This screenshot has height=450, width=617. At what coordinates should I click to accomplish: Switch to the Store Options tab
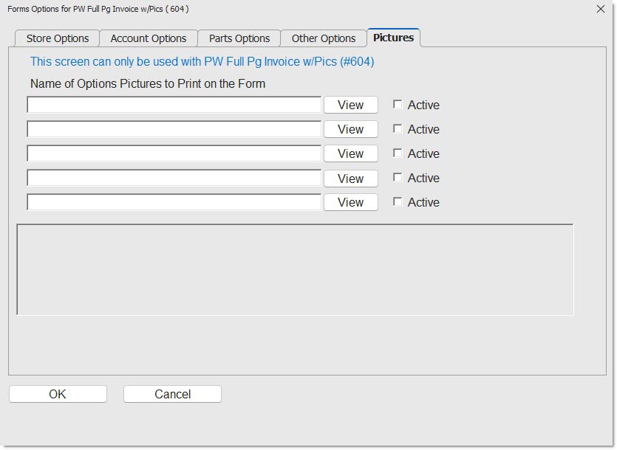(57, 38)
